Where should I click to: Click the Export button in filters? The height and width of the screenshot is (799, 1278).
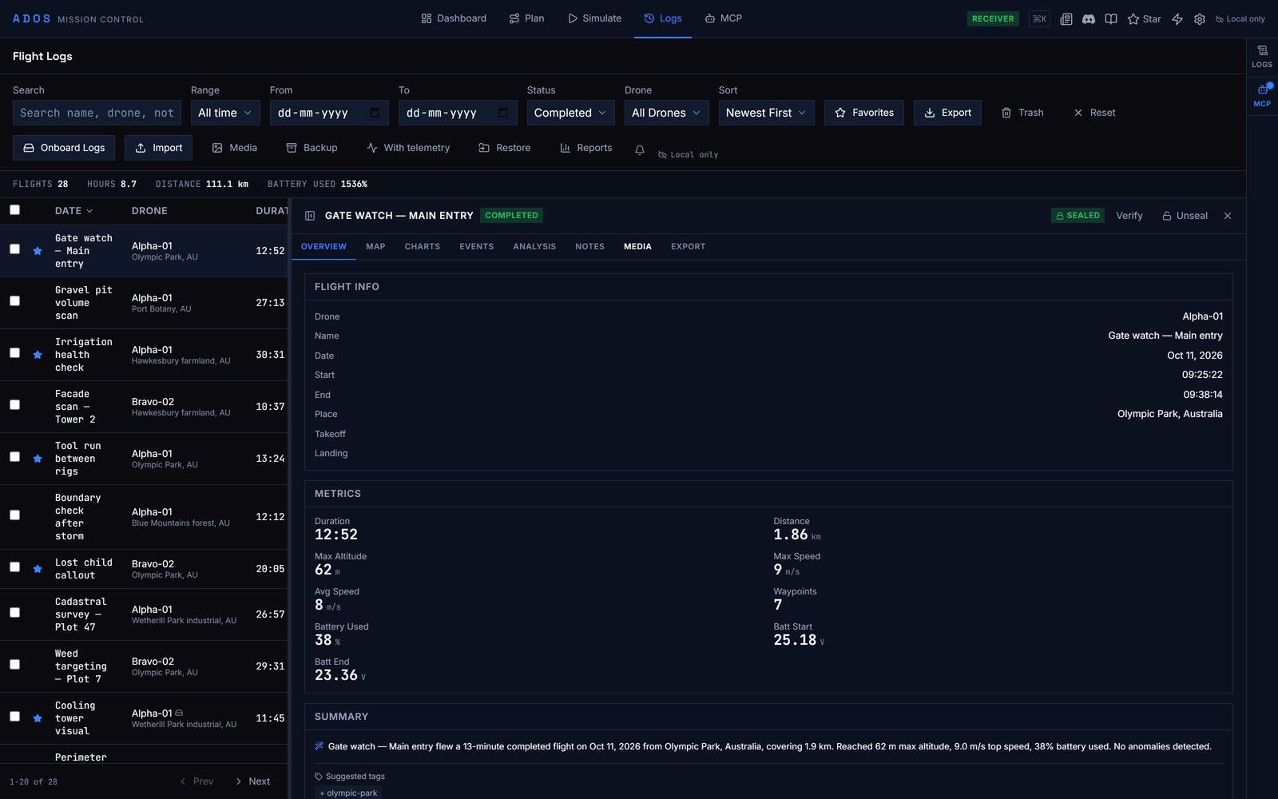click(947, 113)
